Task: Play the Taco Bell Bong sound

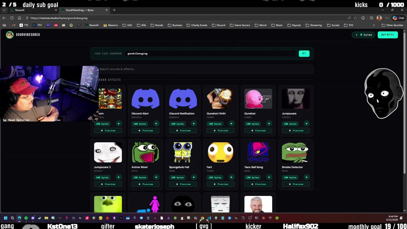Action: (x=269, y=177)
